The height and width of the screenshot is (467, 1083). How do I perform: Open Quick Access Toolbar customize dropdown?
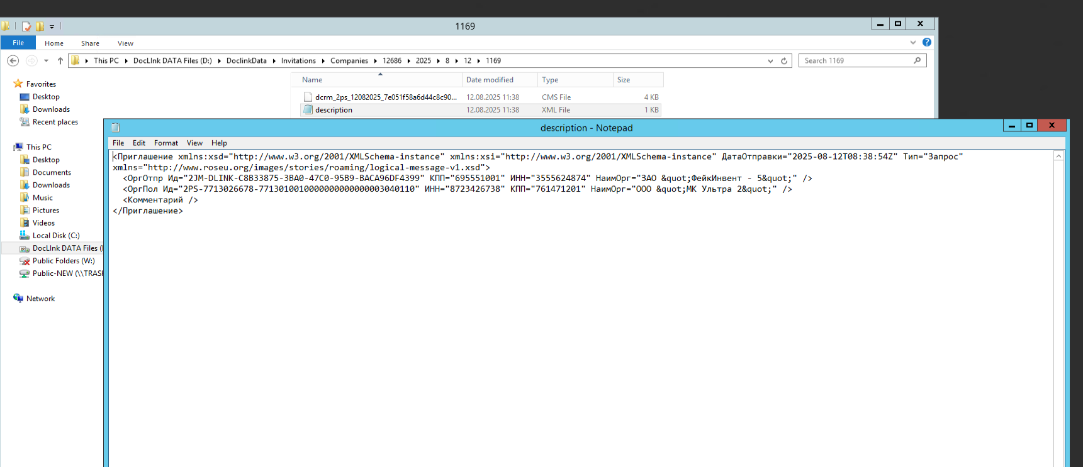[x=52, y=26]
